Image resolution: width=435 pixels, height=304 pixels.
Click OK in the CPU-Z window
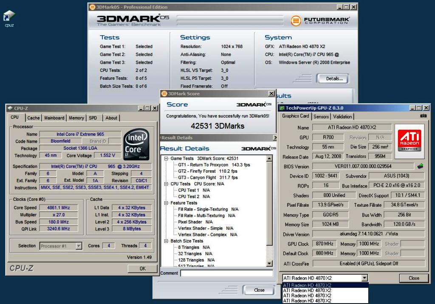(x=143, y=268)
